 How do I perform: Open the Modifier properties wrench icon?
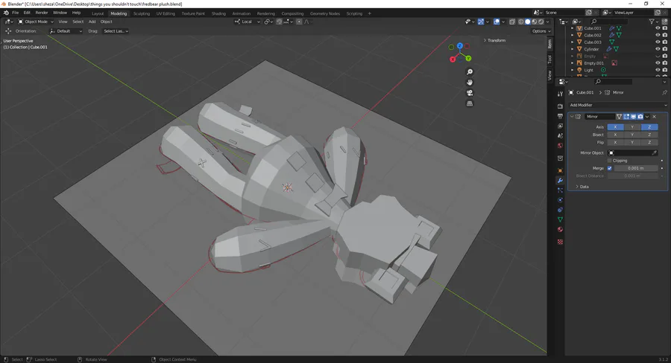(x=560, y=181)
